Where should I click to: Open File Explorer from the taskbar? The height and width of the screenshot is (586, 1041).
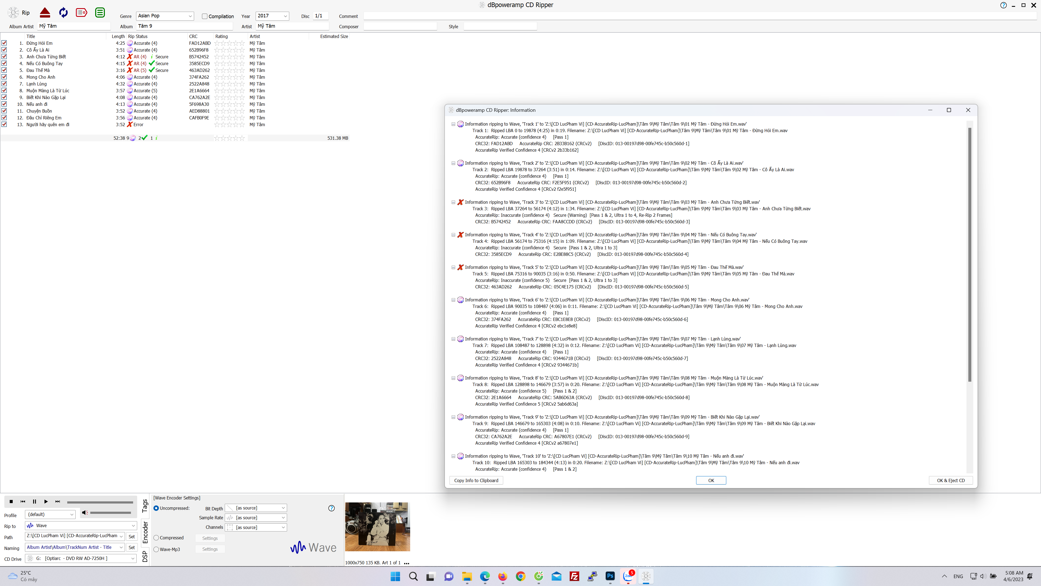coord(467,576)
